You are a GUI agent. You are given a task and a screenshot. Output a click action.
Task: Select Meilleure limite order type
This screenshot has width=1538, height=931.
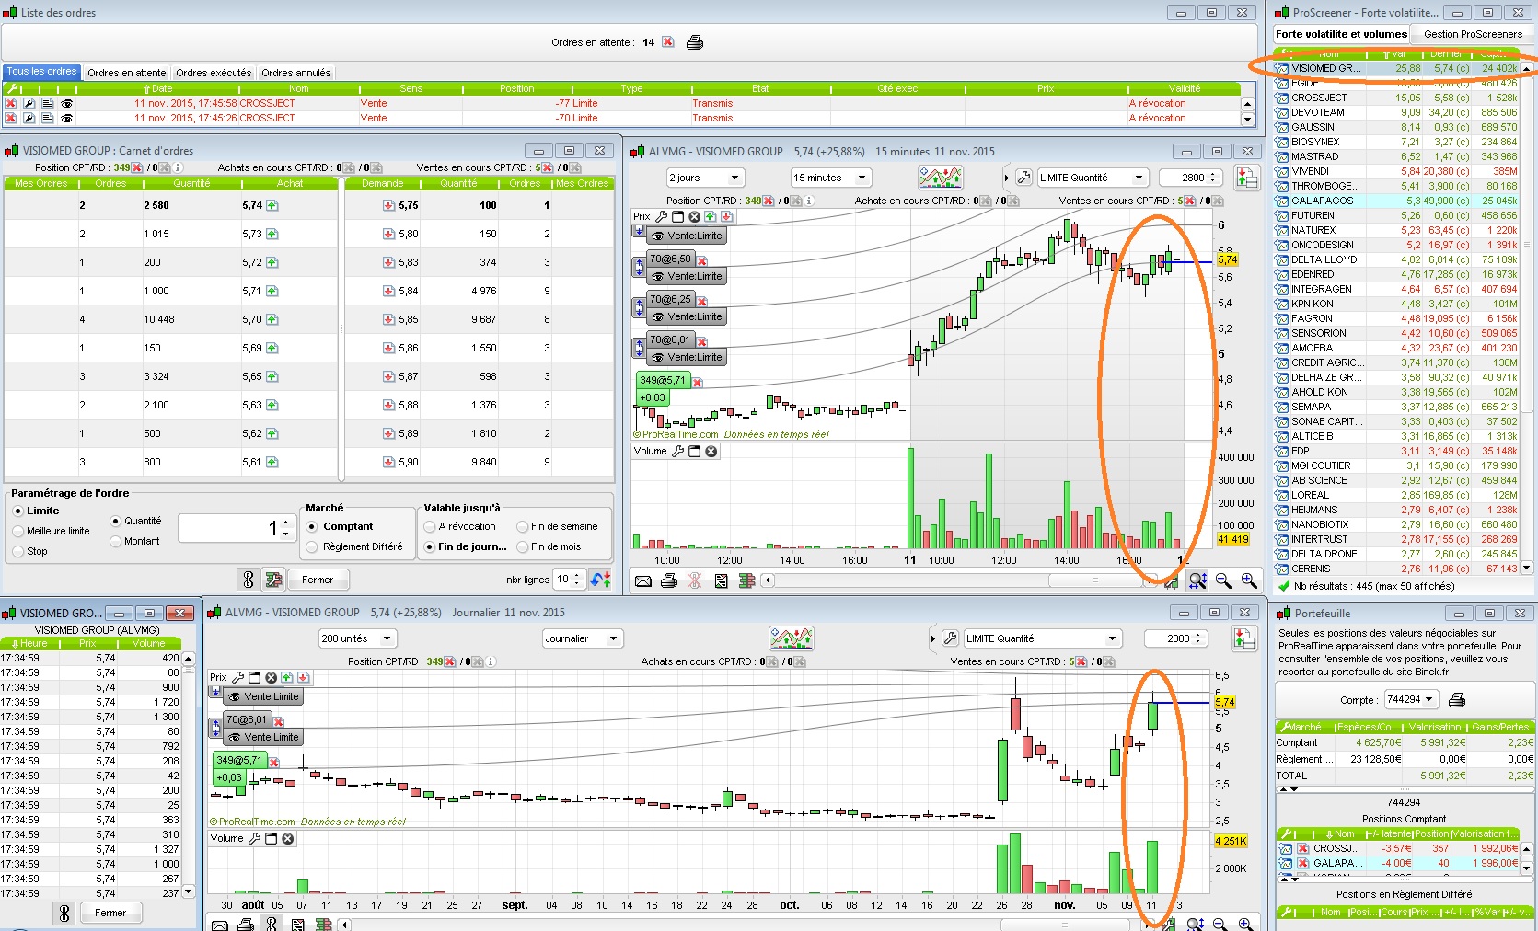point(52,532)
